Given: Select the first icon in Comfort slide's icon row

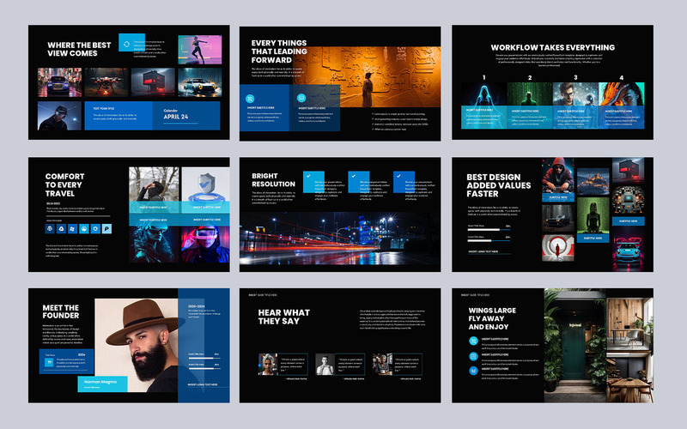Looking at the screenshot, I should [50, 229].
